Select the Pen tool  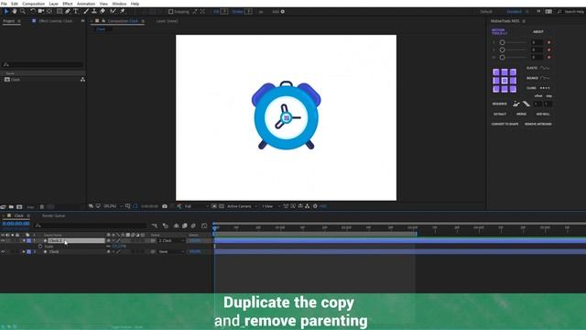68,12
